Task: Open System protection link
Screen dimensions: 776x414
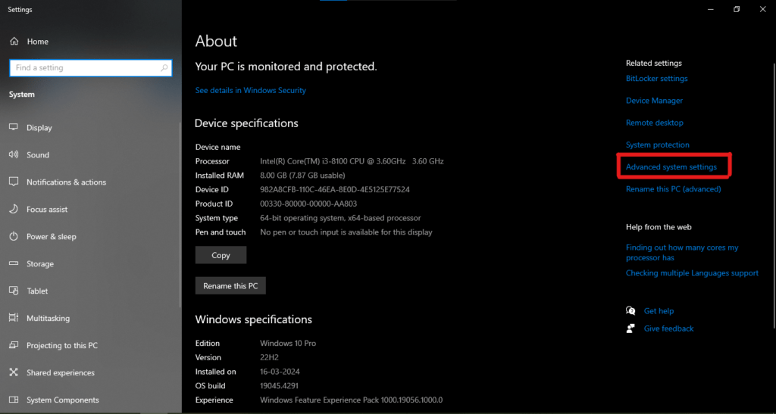Action: (x=657, y=145)
